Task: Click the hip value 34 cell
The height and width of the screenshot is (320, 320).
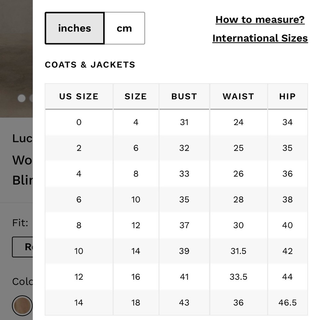Action: 287,122
